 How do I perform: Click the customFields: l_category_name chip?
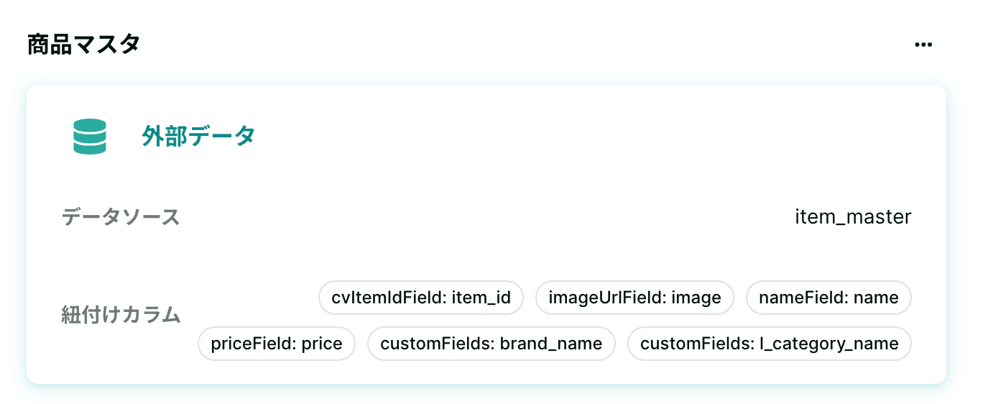pyautogui.click(x=770, y=344)
